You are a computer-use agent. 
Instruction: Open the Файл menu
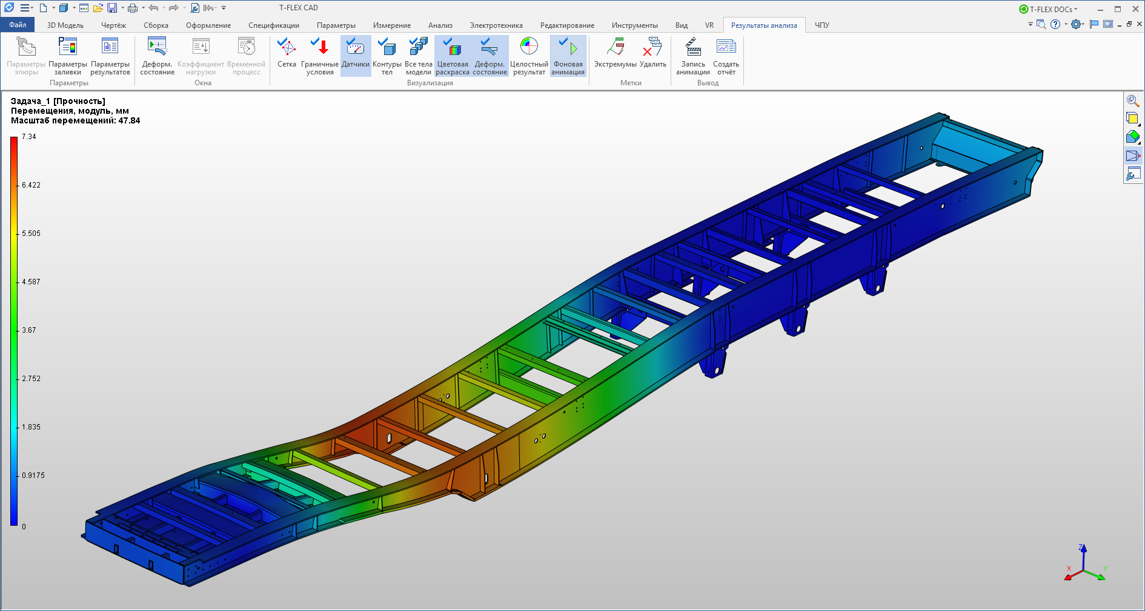point(18,25)
